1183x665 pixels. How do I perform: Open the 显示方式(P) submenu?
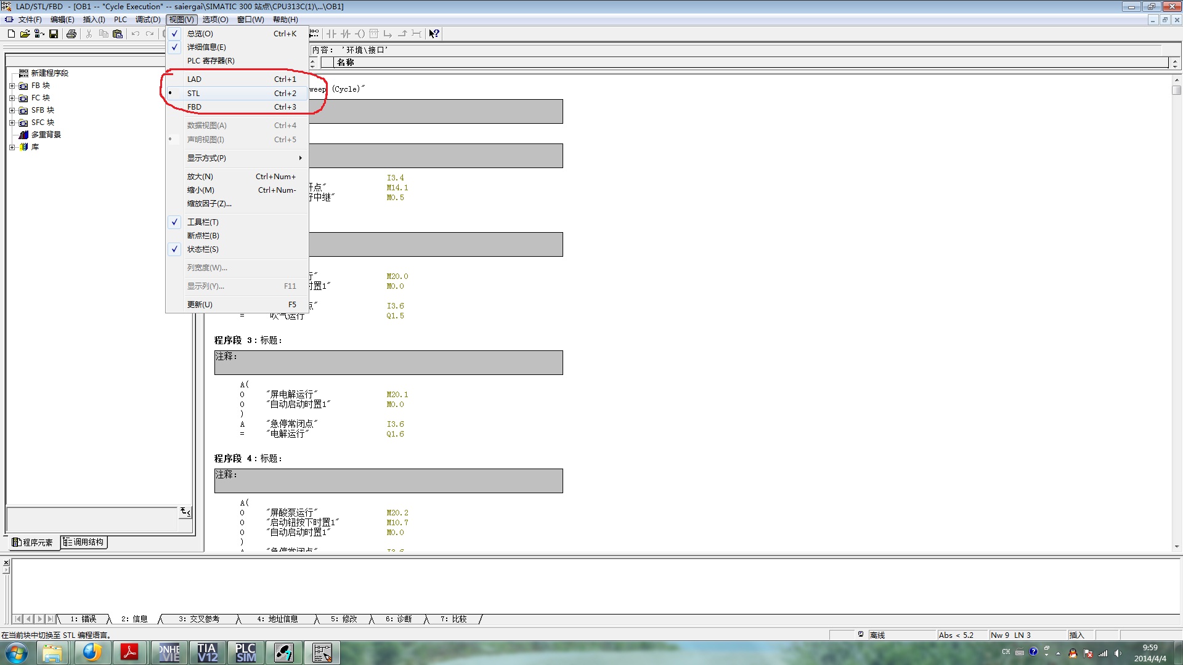206,158
